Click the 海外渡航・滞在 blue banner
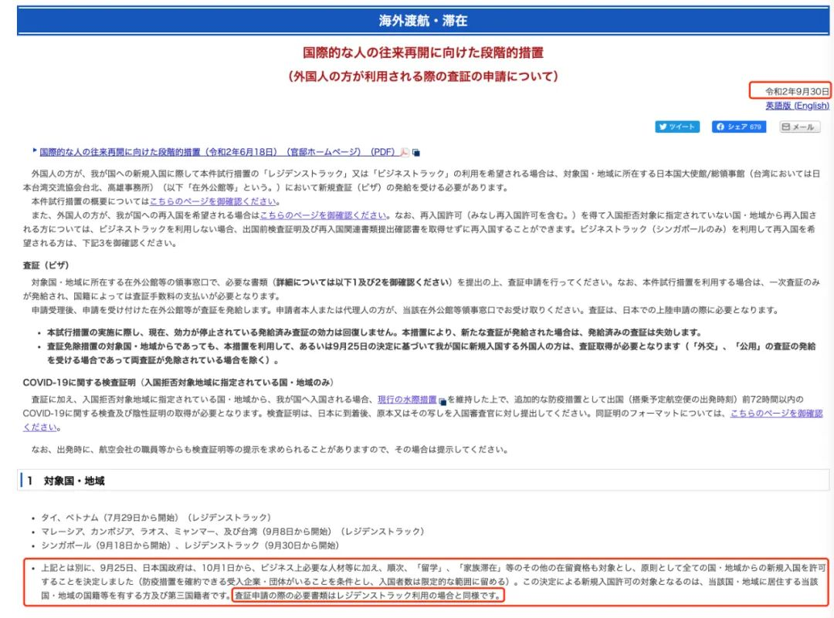Image resolution: width=834 pixels, height=618 pixels. tap(422, 21)
